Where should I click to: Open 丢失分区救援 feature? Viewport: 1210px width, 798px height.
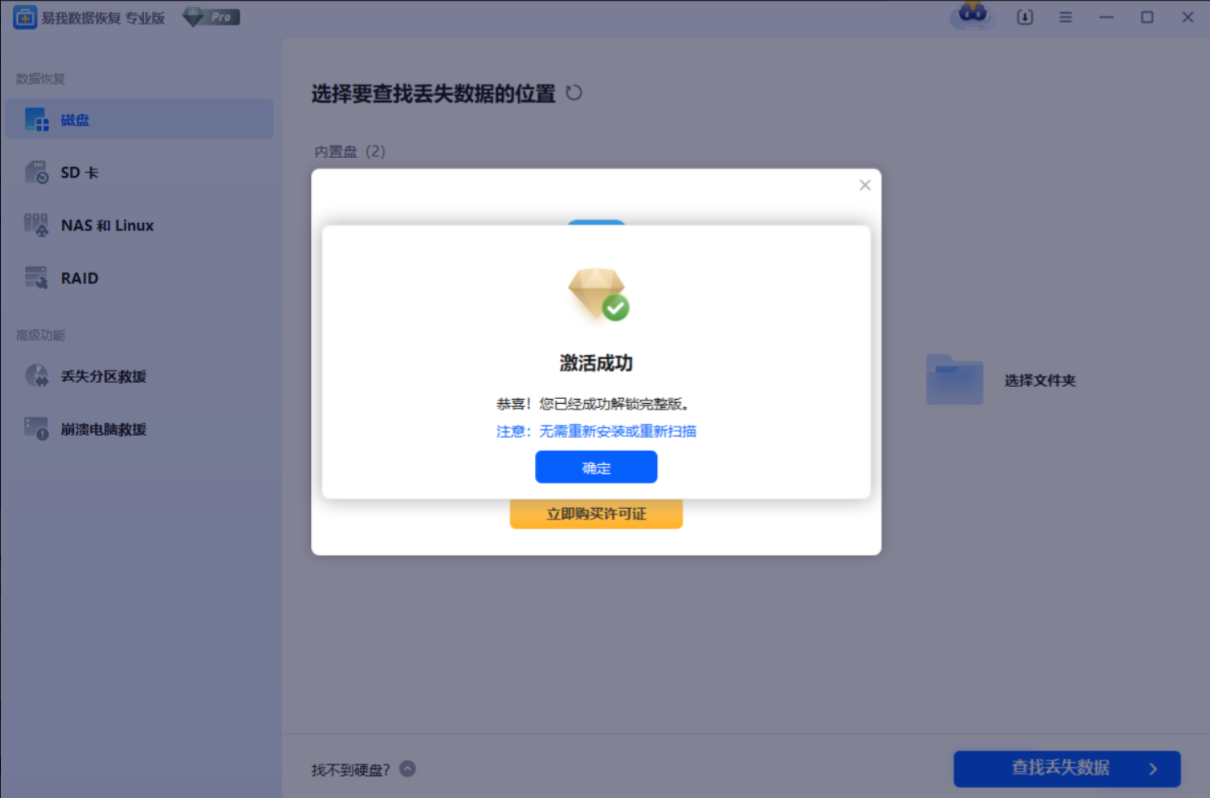pyautogui.click(x=139, y=376)
